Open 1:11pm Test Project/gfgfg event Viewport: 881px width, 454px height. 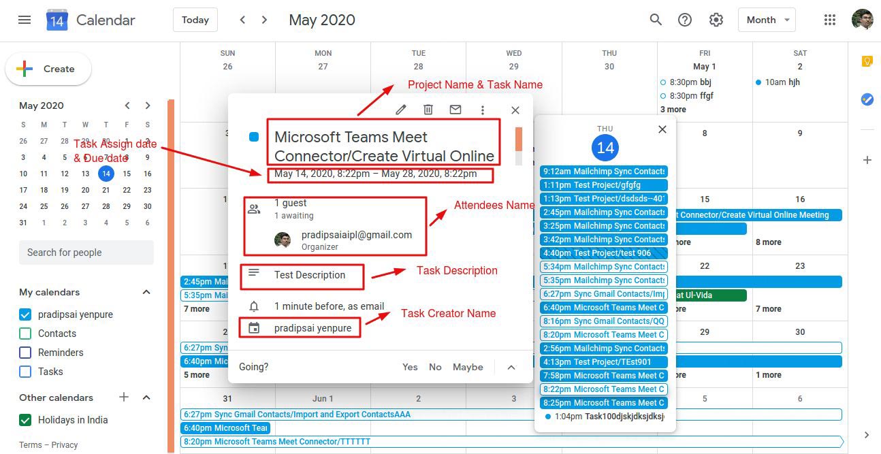[604, 185]
